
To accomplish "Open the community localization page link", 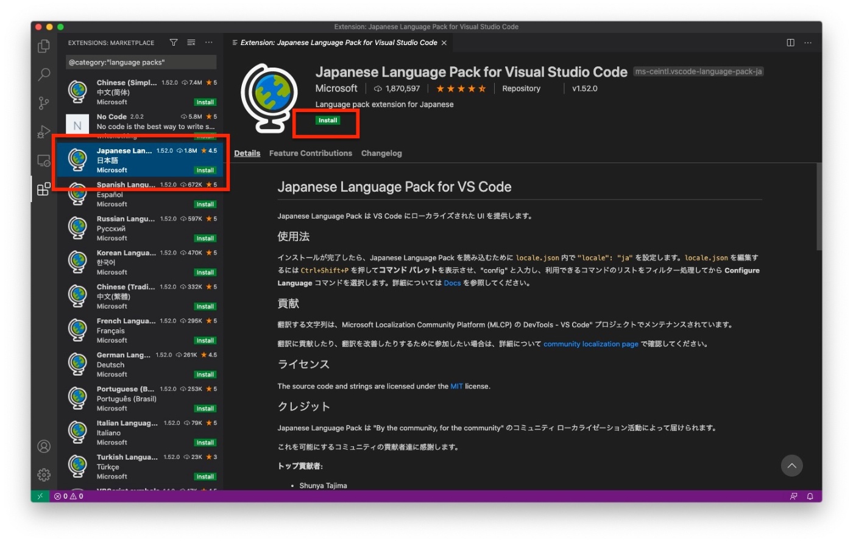I will (x=591, y=344).
